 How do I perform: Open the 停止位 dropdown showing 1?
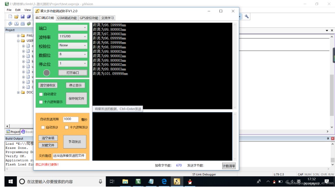[73, 63]
